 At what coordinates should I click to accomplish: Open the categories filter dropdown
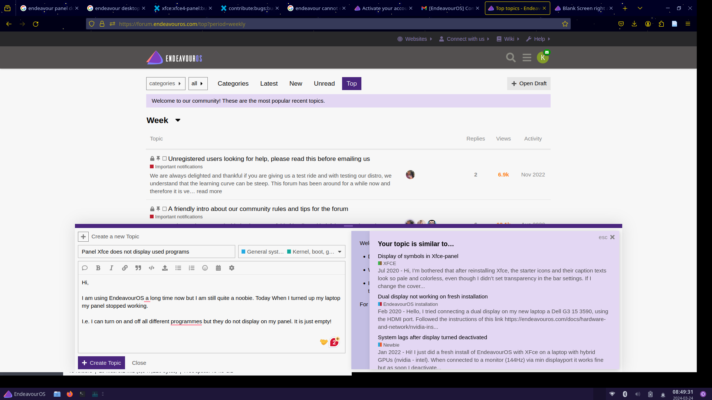(x=165, y=83)
